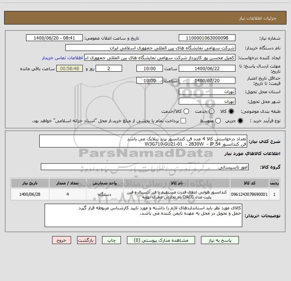Click the ساعت باقی مانده label
The image size is (291, 281).
[37, 69]
